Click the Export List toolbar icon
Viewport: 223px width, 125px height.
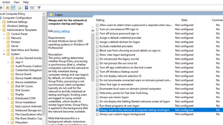pos(20,8)
